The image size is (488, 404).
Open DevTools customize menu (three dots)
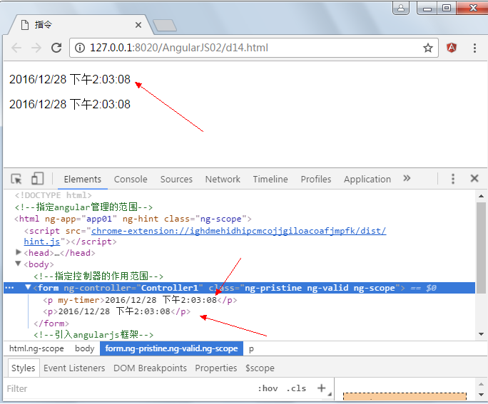pos(452,179)
